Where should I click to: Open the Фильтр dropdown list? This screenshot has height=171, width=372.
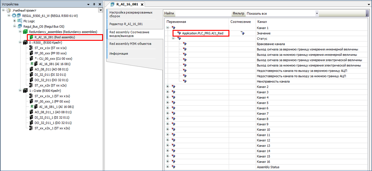coord(317,14)
